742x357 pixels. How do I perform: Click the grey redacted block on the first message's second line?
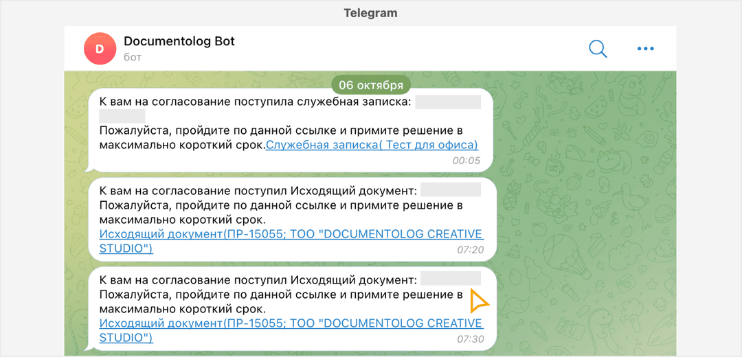tap(122, 116)
